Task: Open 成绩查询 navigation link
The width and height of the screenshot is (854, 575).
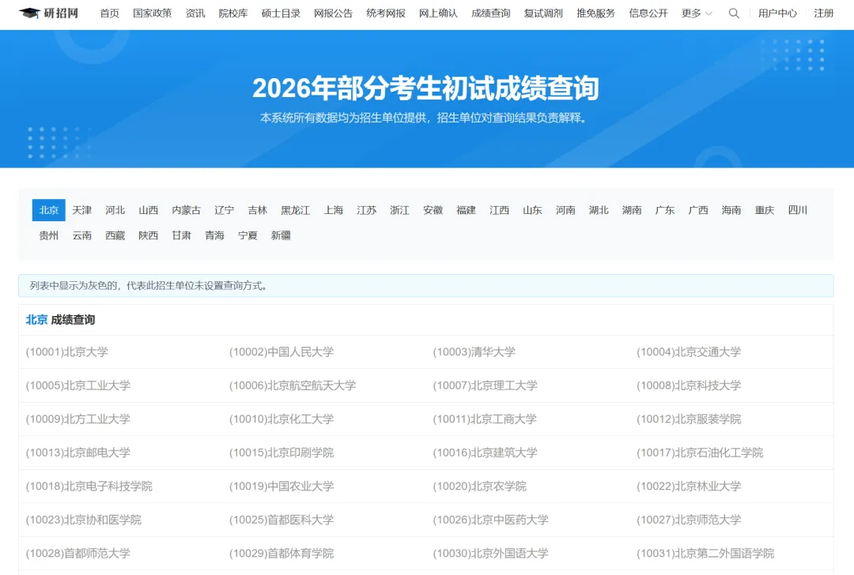Action: coord(491,13)
